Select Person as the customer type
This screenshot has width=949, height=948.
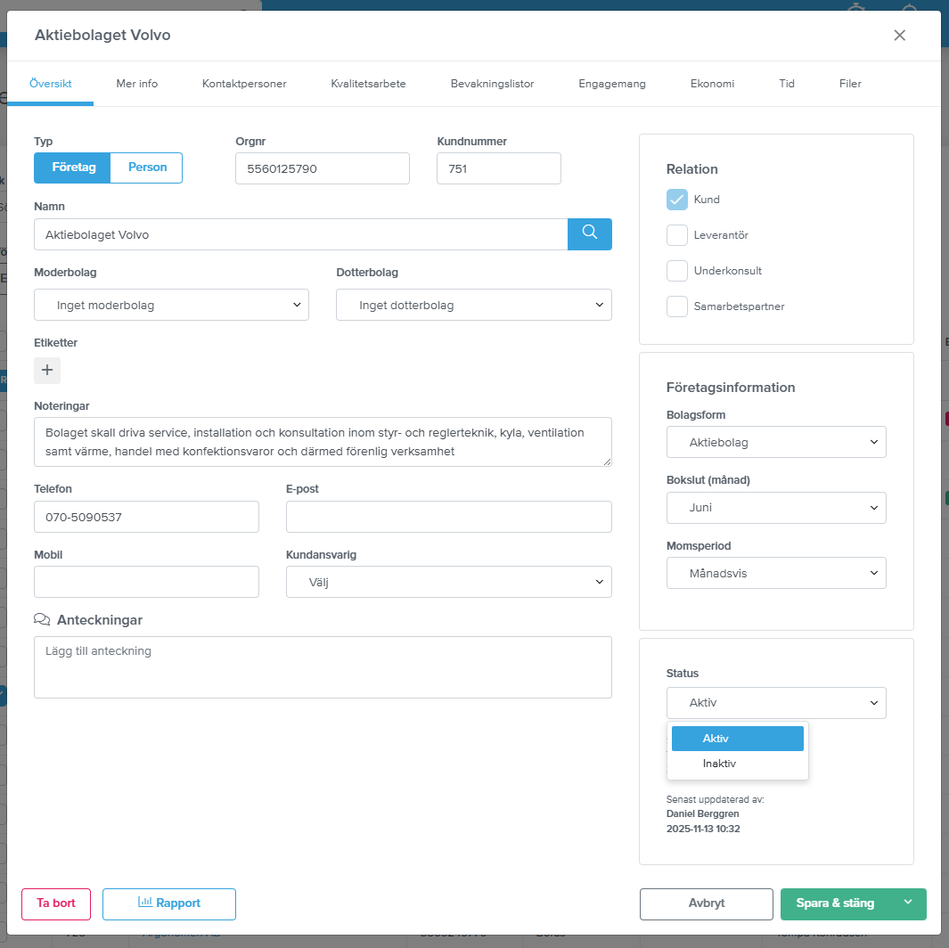(x=147, y=168)
